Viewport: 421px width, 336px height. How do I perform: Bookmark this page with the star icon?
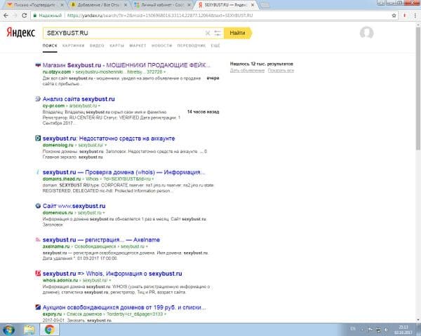tap(394, 15)
